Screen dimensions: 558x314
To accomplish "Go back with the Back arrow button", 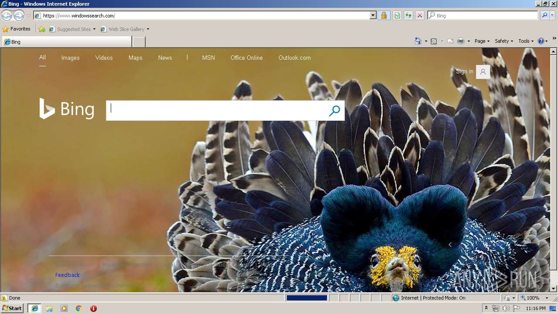I will [x=7, y=16].
